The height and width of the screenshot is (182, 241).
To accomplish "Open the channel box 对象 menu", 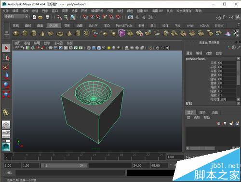I will [209, 53].
